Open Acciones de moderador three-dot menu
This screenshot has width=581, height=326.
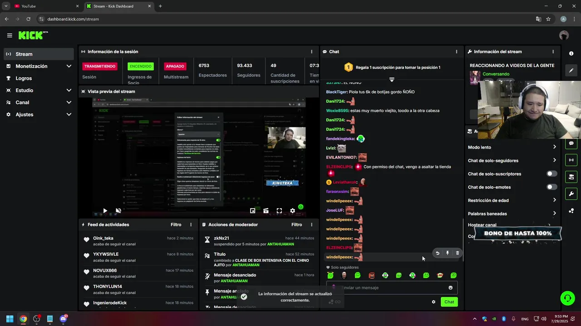point(311,225)
